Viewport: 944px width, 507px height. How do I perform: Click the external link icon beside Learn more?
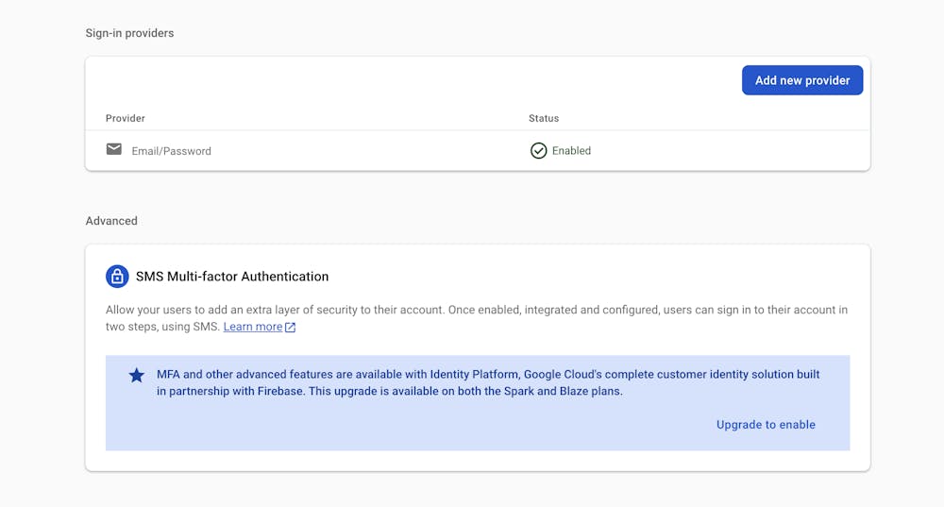(x=291, y=328)
